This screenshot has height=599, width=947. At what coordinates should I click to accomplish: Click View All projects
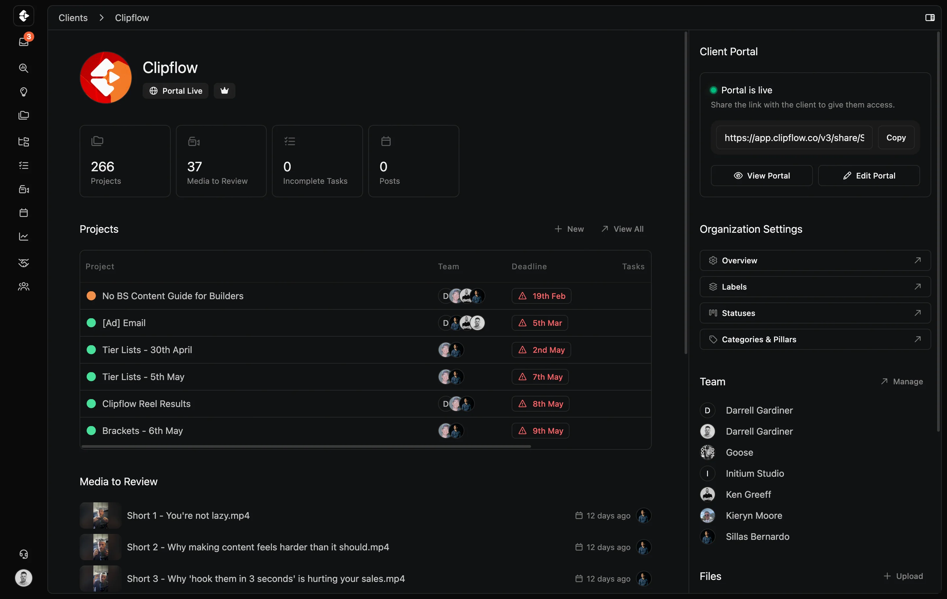point(622,229)
